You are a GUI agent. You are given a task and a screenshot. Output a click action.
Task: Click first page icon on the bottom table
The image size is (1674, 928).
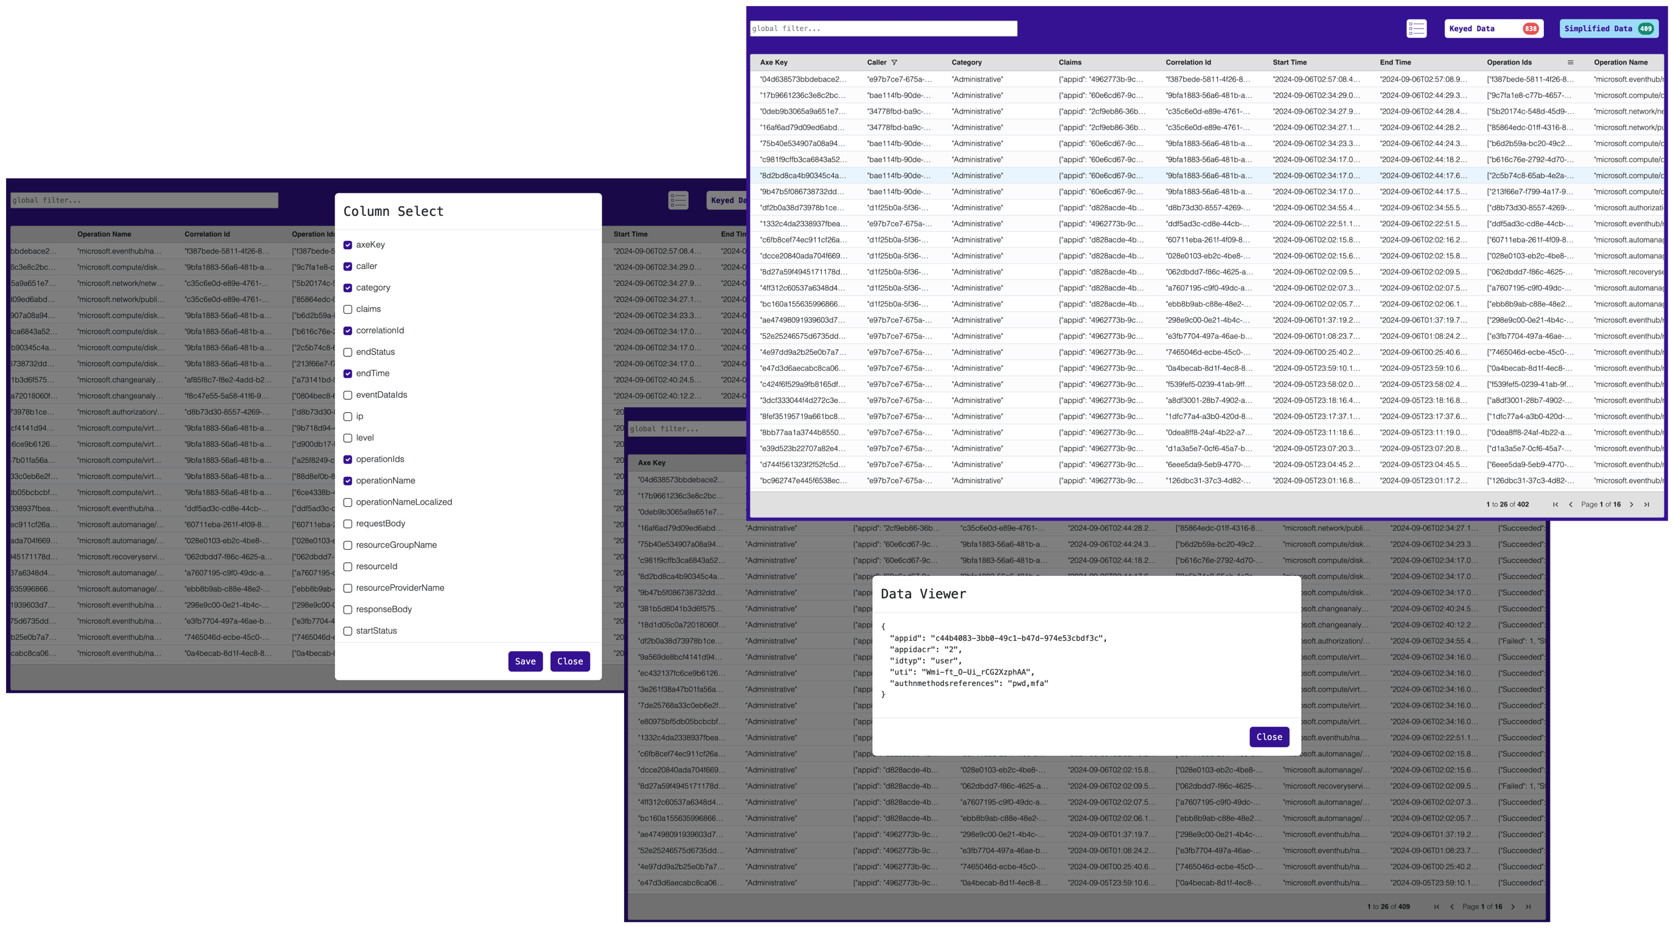click(1436, 906)
